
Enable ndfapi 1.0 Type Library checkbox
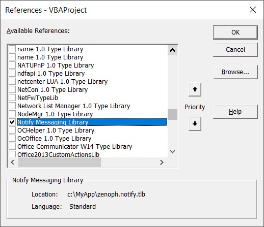click(x=12, y=73)
